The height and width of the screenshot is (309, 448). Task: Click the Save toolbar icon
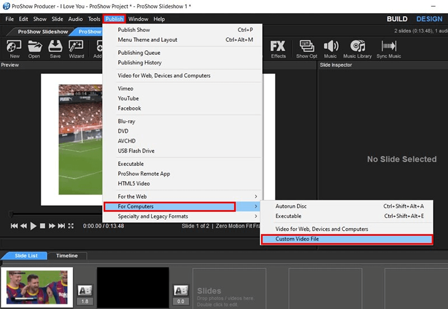point(55,48)
